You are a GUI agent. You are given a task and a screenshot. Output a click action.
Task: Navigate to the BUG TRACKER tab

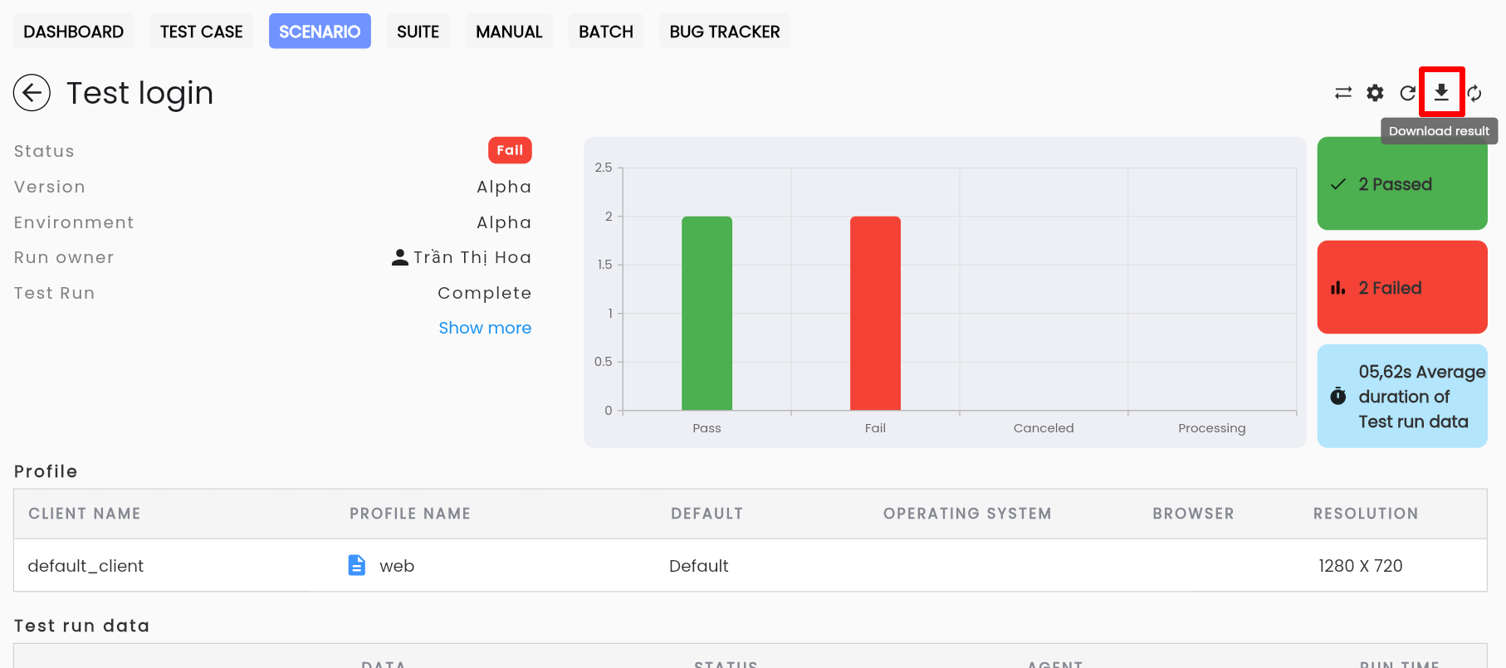pyautogui.click(x=725, y=32)
